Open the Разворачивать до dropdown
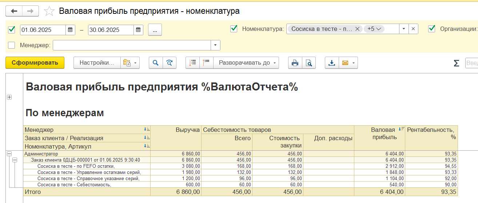The width and height of the screenshot is (478, 203). point(246,63)
